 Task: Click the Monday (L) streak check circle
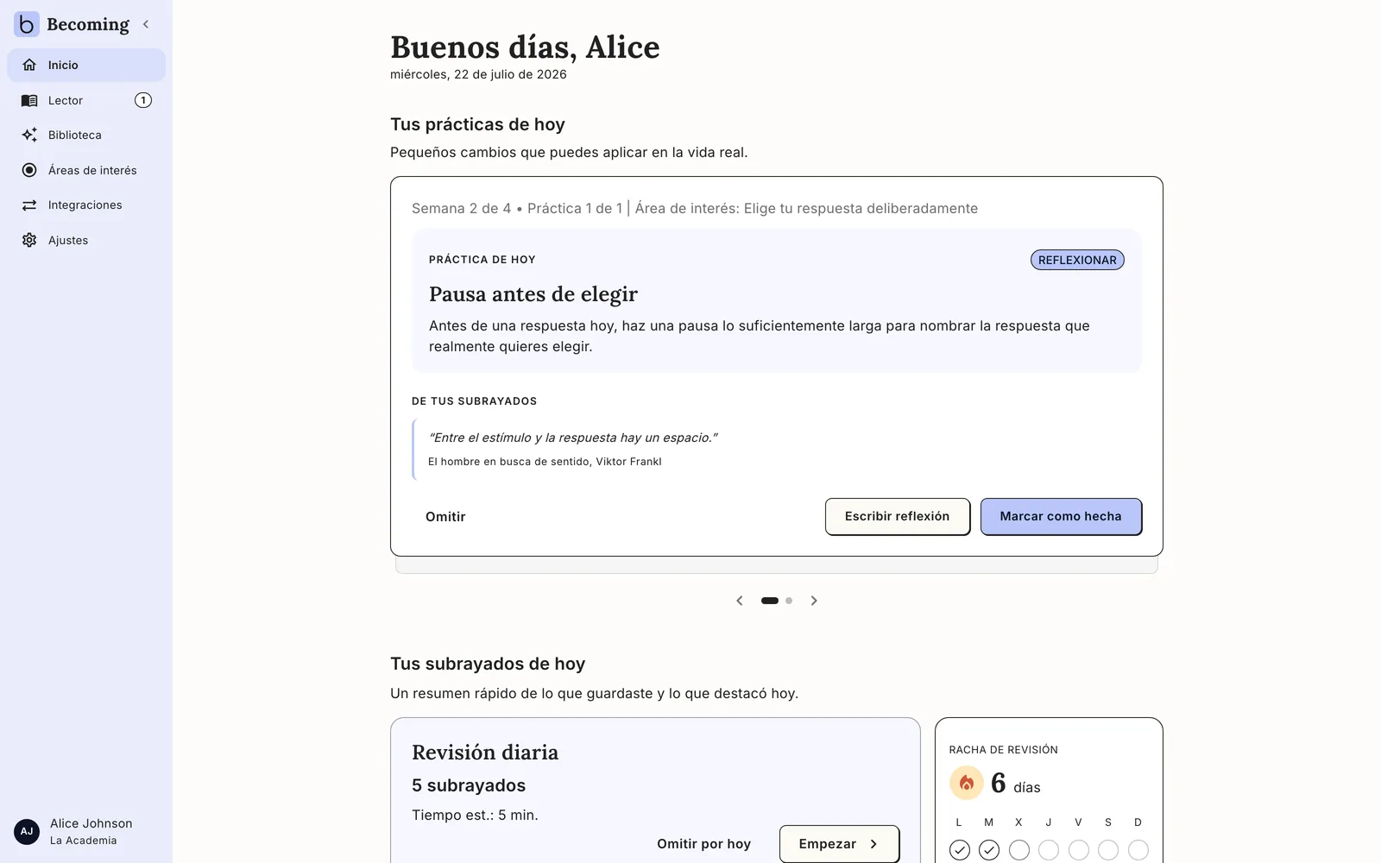coord(959,850)
